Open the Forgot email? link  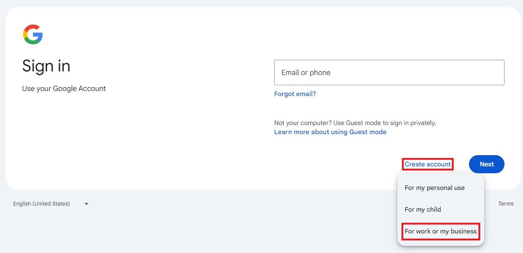coord(295,94)
